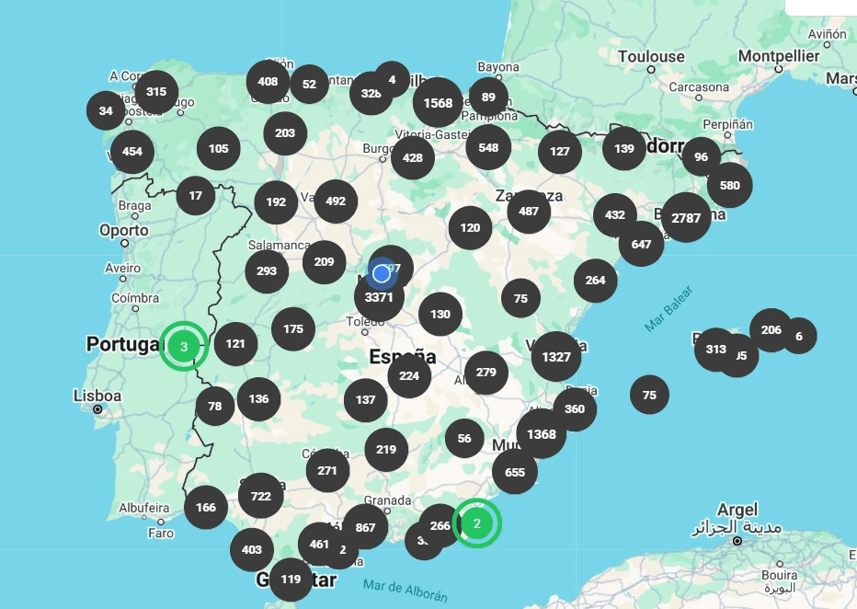Click the 492 cluster near Valladolid

(x=336, y=201)
